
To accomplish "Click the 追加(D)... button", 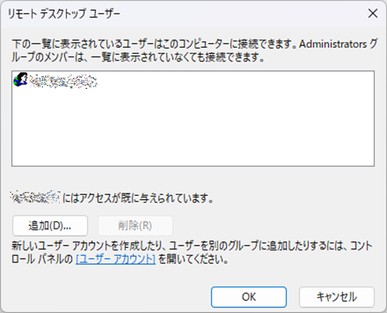I will click(50, 226).
